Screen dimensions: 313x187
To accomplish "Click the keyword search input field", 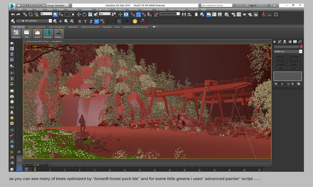I will point(216,5).
